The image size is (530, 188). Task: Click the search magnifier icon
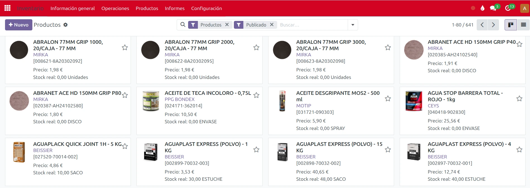[x=183, y=25]
